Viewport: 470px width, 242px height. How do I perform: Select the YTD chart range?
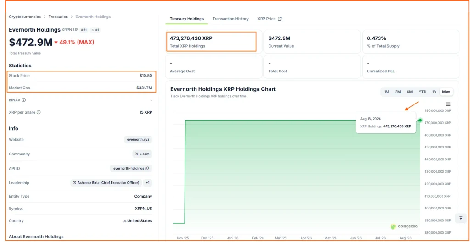point(422,92)
